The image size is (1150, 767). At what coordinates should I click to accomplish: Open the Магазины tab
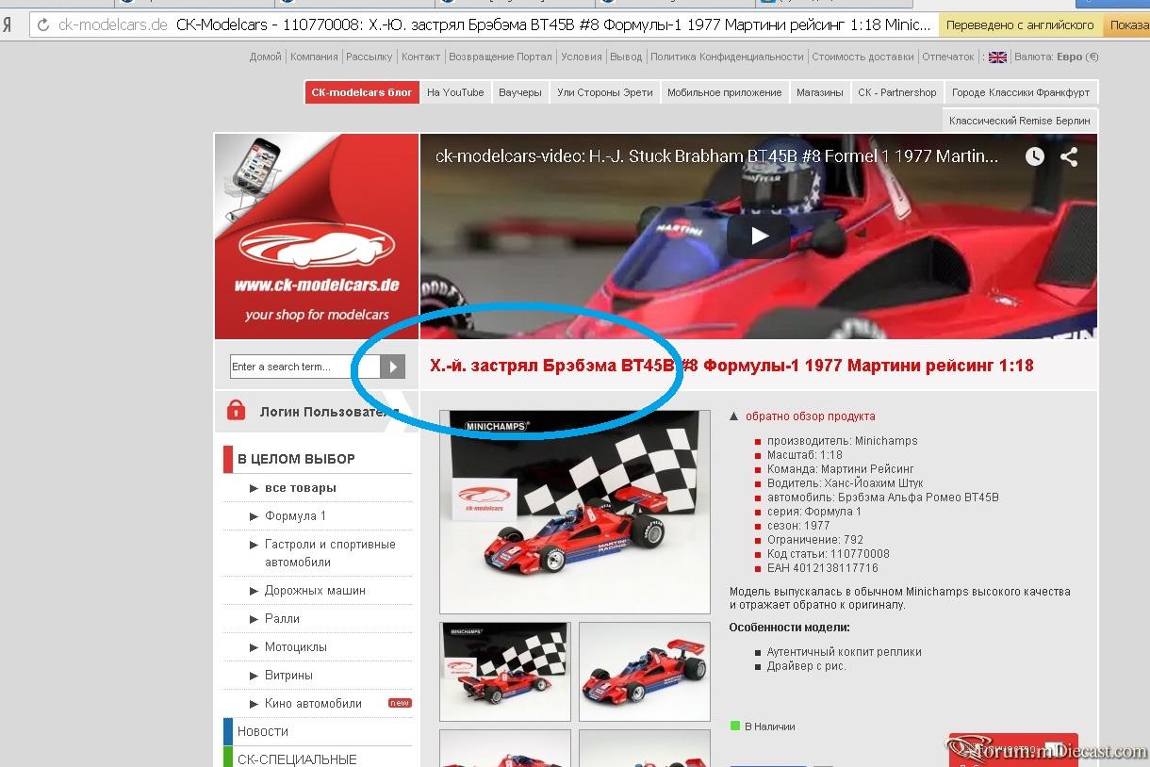pyautogui.click(x=819, y=92)
